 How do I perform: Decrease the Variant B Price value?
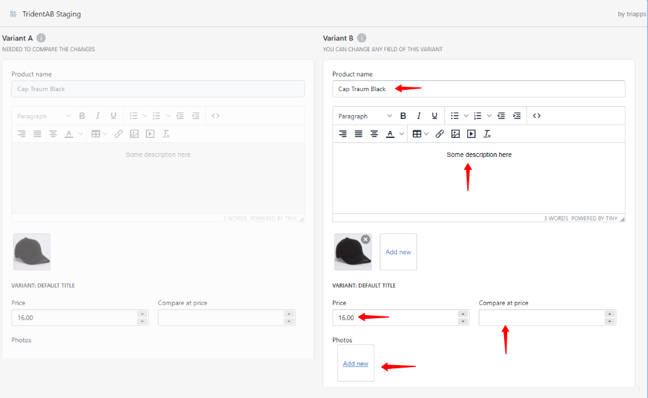tap(463, 321)
